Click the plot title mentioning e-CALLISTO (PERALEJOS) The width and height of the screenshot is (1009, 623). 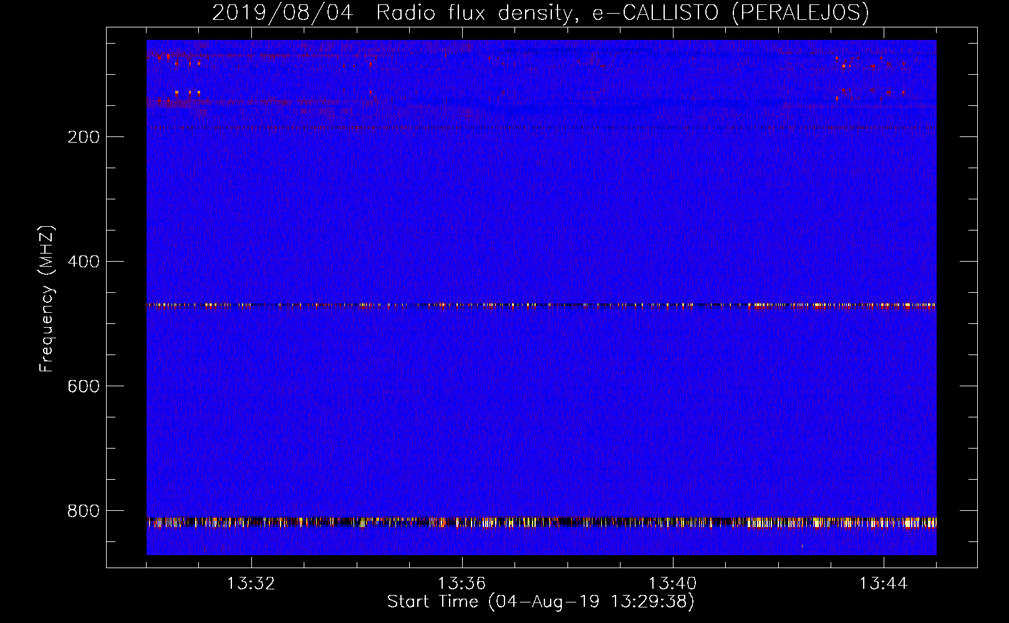click(x=541, y=13)
